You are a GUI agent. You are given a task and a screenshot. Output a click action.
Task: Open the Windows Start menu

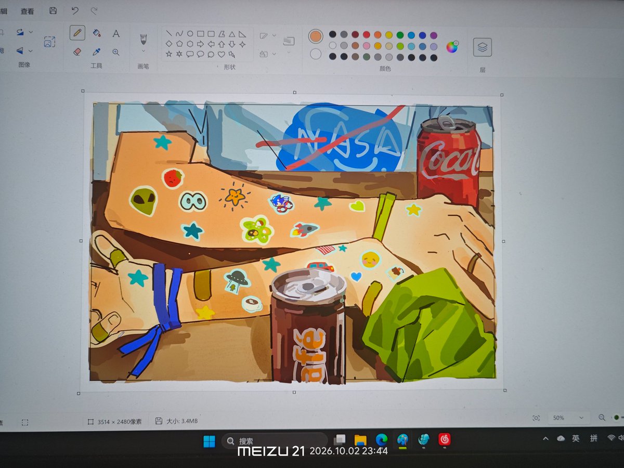tap(209, 441)
